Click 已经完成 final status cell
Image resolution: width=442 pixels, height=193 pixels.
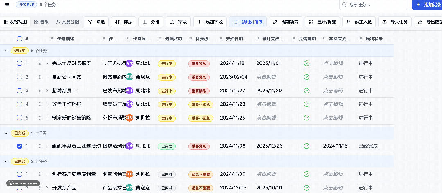(x=368, y=146)
